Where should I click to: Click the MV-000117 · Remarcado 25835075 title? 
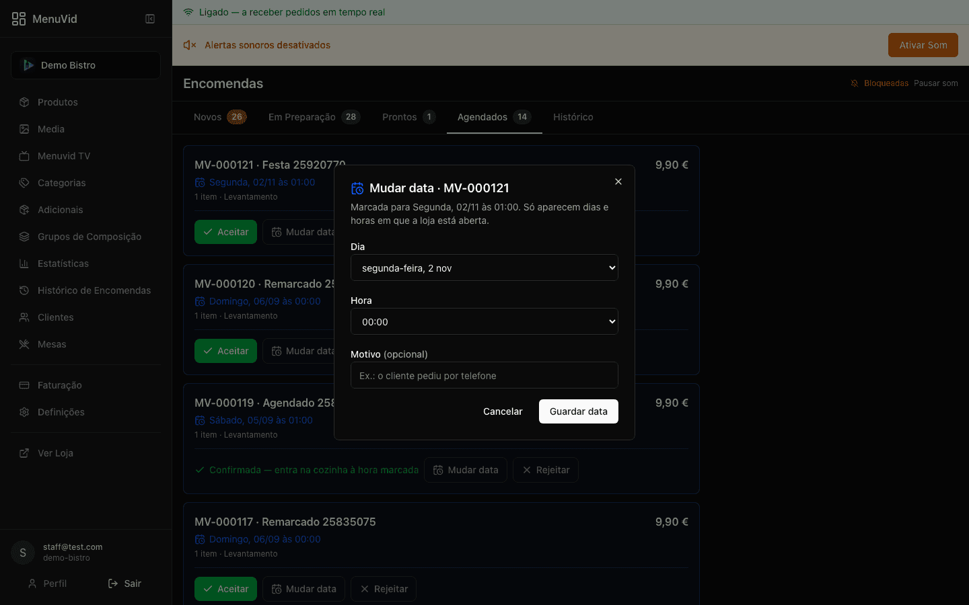point(285,522)
